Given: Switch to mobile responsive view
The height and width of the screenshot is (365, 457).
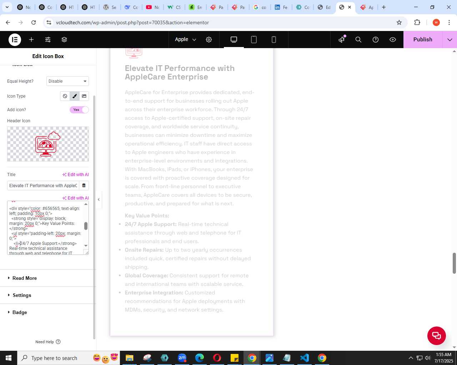Looking at the screenshot, I should click(x=274, y=40).
